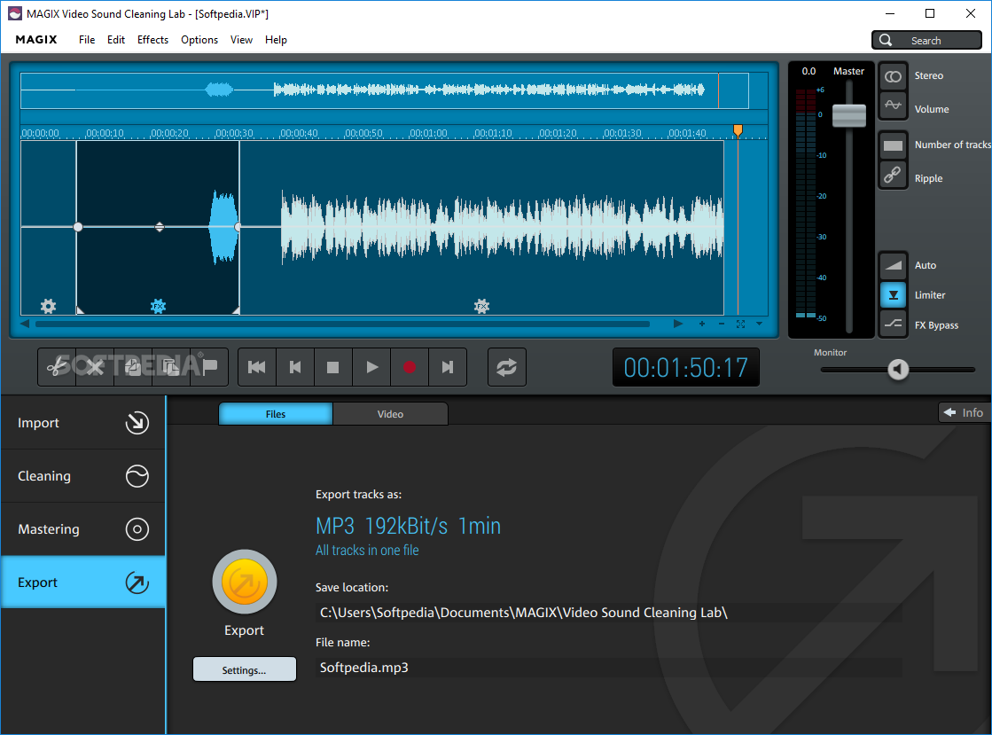Switch to the Files tab
992x735 pixels.
pyautogui.click(x=275, y=414)
